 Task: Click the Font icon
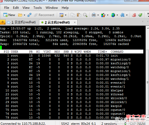click(122, 15)
